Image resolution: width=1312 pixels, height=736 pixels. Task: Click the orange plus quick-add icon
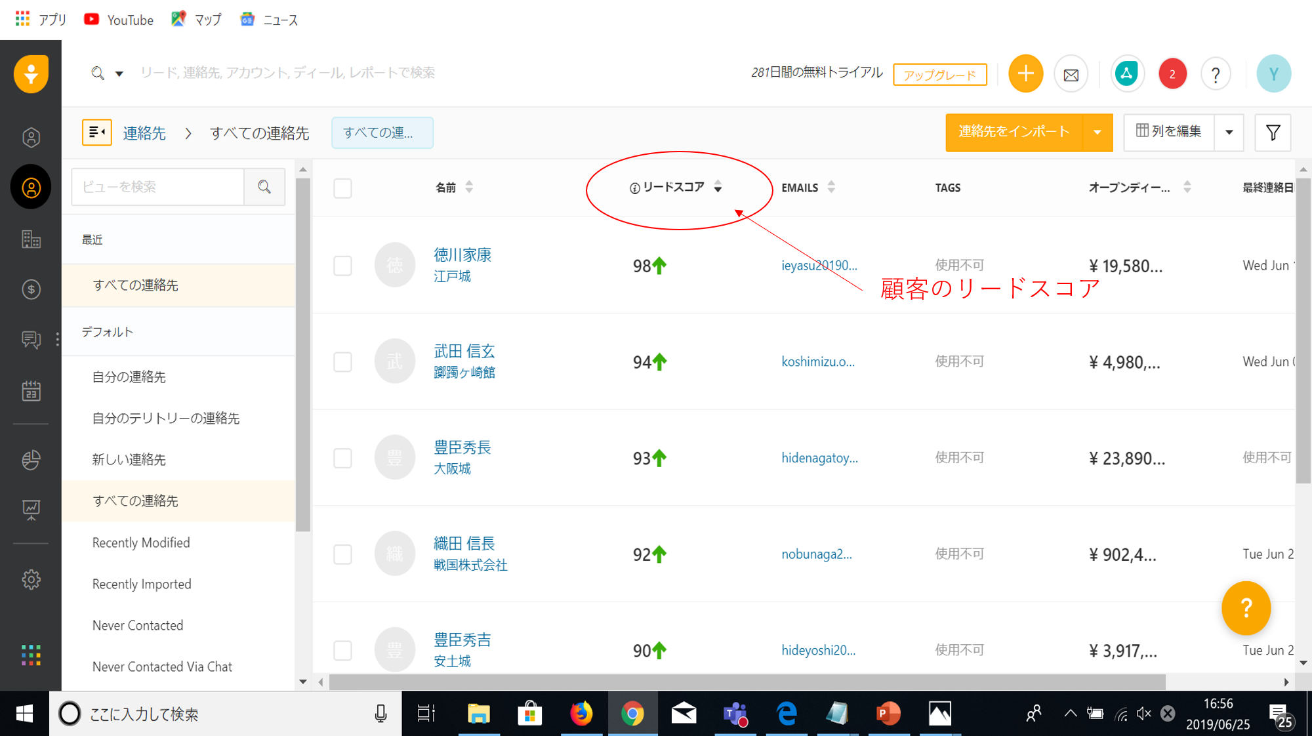[x=1025, y=74]
